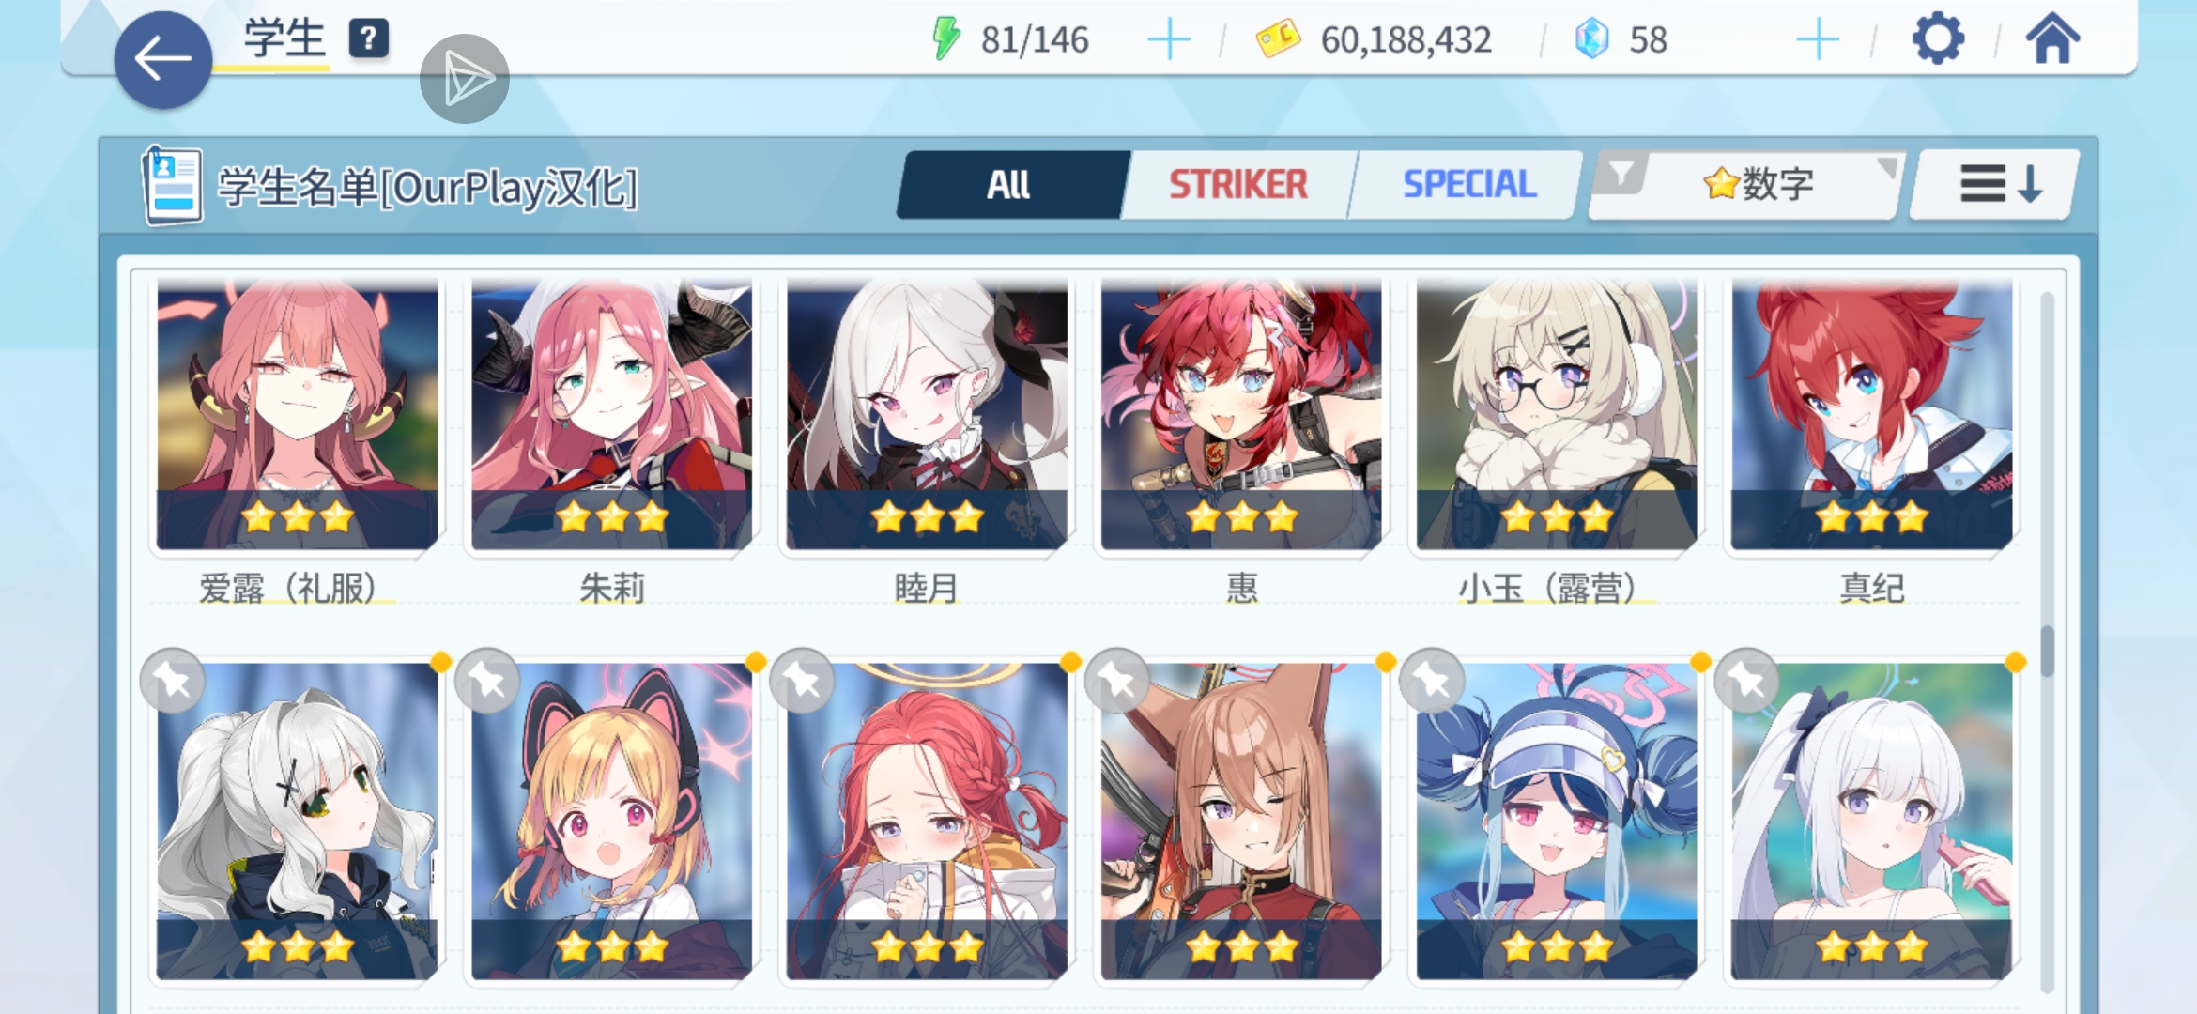Toggle pin on cat-ear blonde student
The height and width of the screenshot is (1014, 2197).
pyautogui.click(x=488, y=681)
